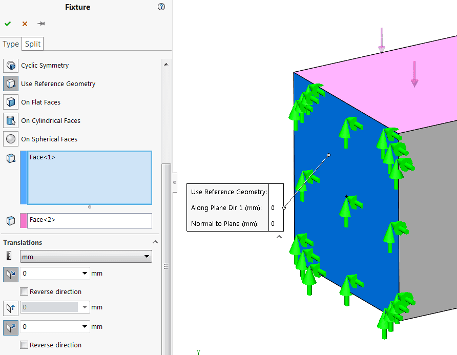Click the Cyclic Symmetry label
This screenshot has width=457, height=355.
[45, 65]
